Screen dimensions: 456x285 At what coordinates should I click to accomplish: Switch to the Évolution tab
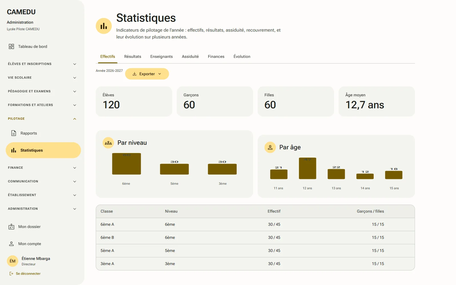(x=242, y=56)
